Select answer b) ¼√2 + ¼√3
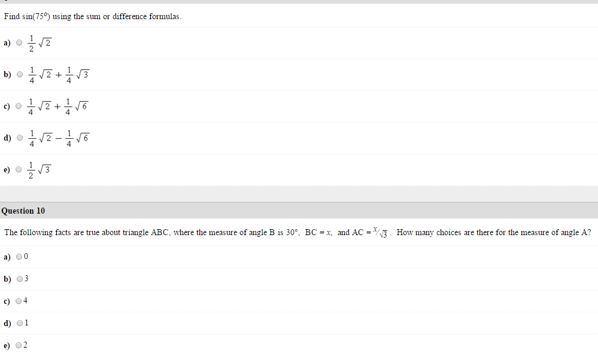This screenshot has height=353, width=598. click(x=19, y=73)
